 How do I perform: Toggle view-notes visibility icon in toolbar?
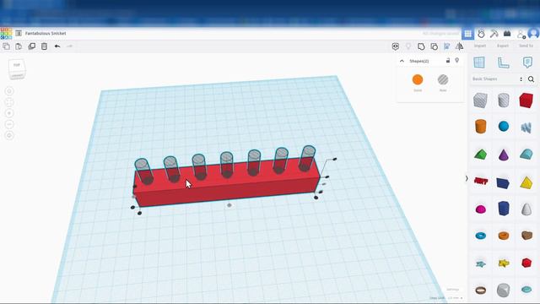click(396, 46)
